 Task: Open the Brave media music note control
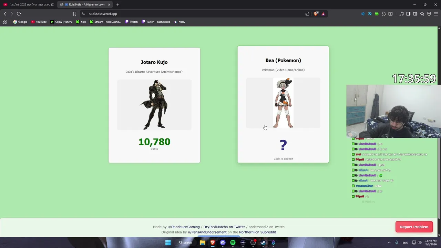tap(401, 14)
